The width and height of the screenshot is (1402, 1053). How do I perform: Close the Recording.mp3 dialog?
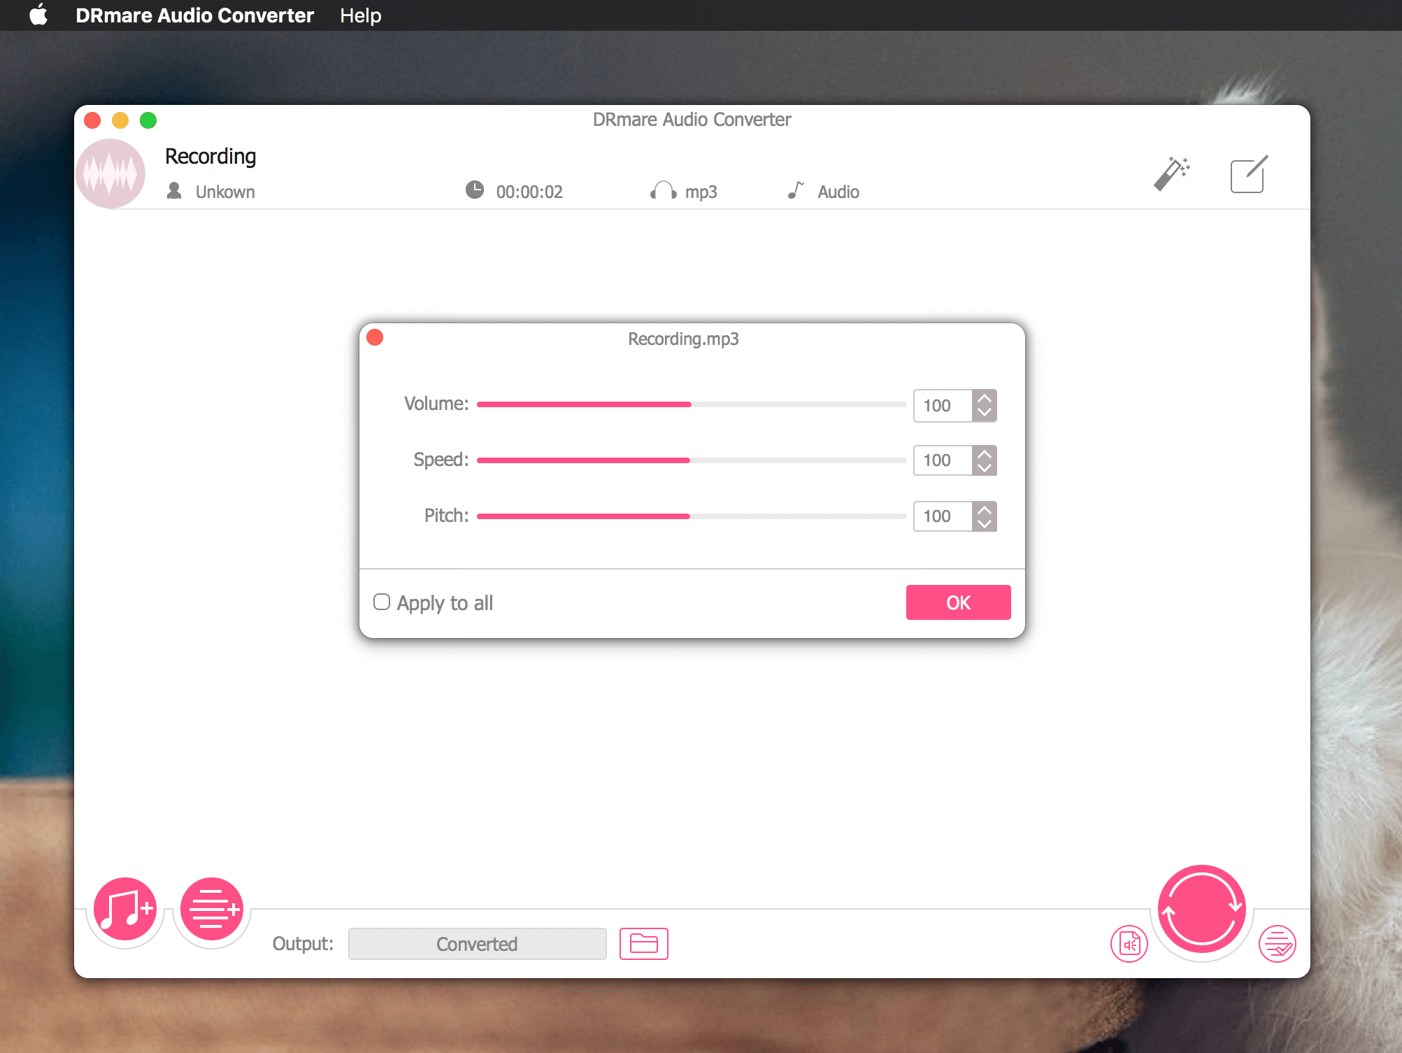click(x=375, y=338)
